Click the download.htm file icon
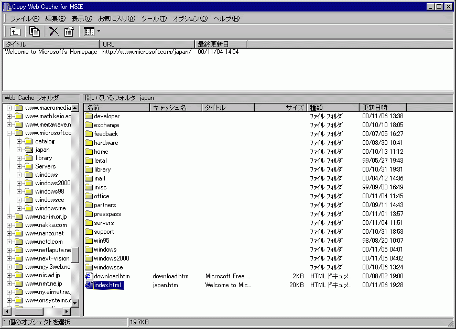 (89, 276)
